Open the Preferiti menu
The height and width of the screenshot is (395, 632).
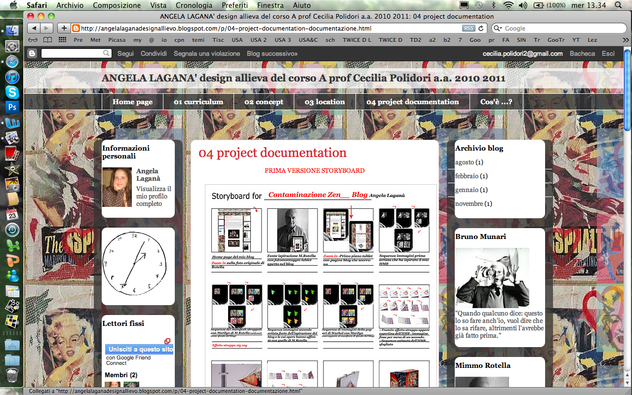click(x=235, y=5)
